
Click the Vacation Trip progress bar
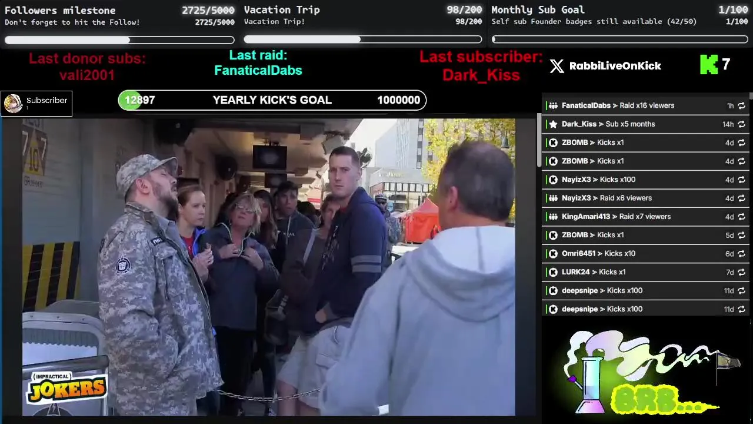(363, 39)
